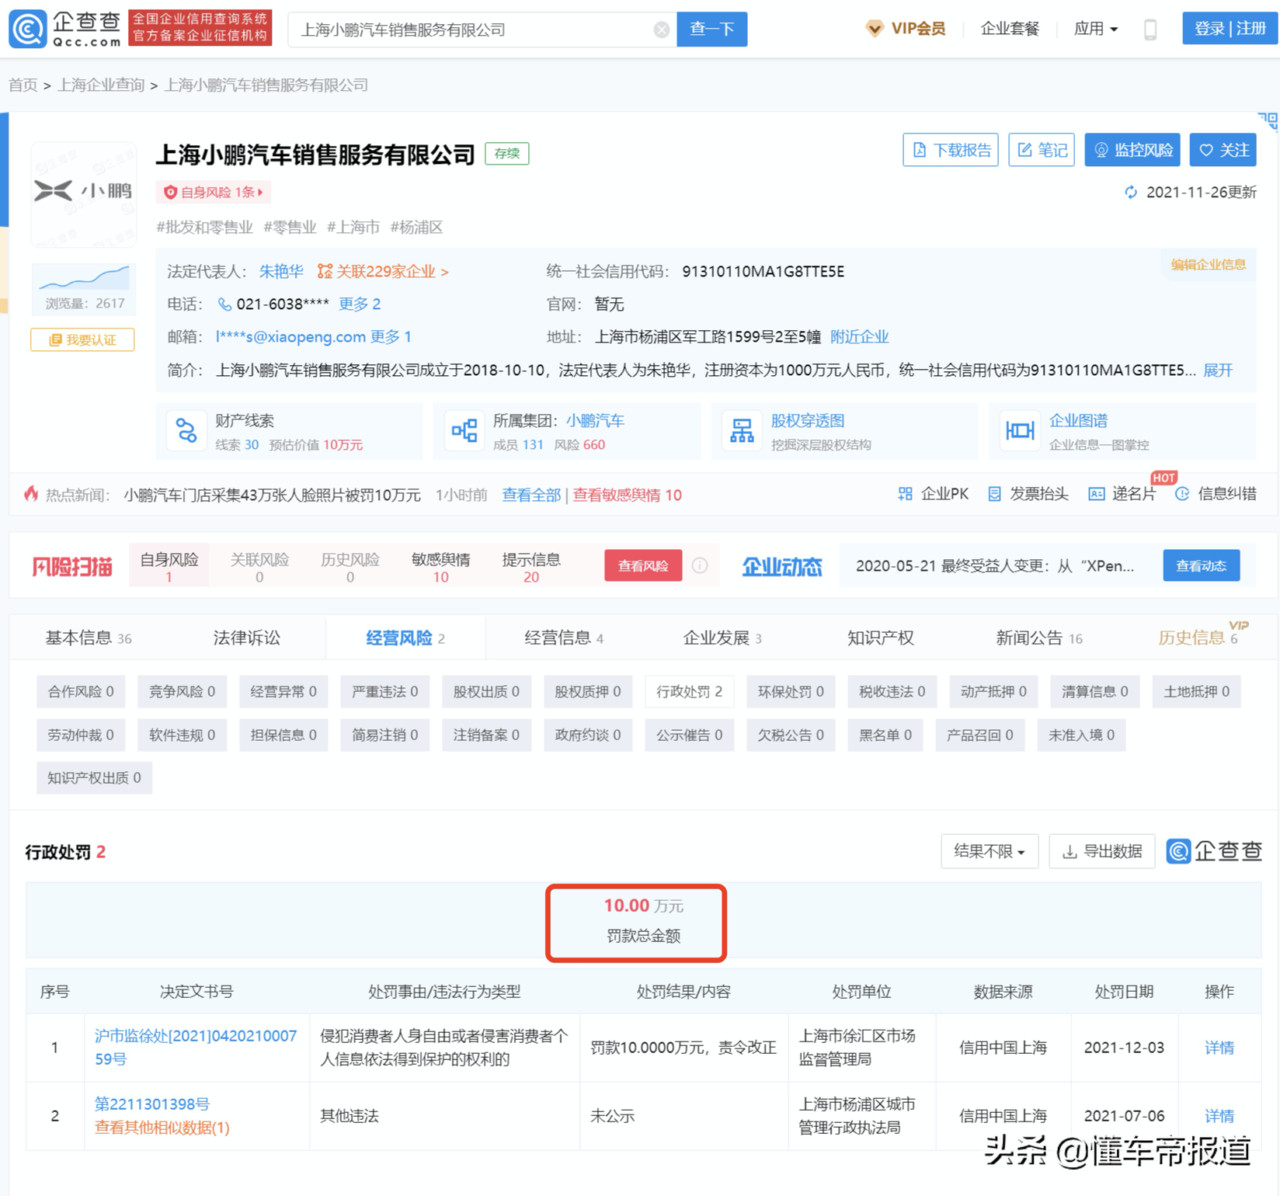
Task: Click 上海企业查询 breadcrumb link
Action: point(101,85)
